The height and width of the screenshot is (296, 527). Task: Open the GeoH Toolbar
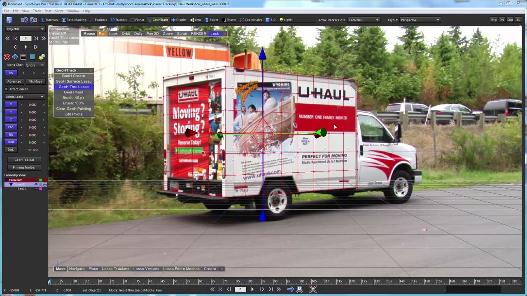[x=24, y=160]
